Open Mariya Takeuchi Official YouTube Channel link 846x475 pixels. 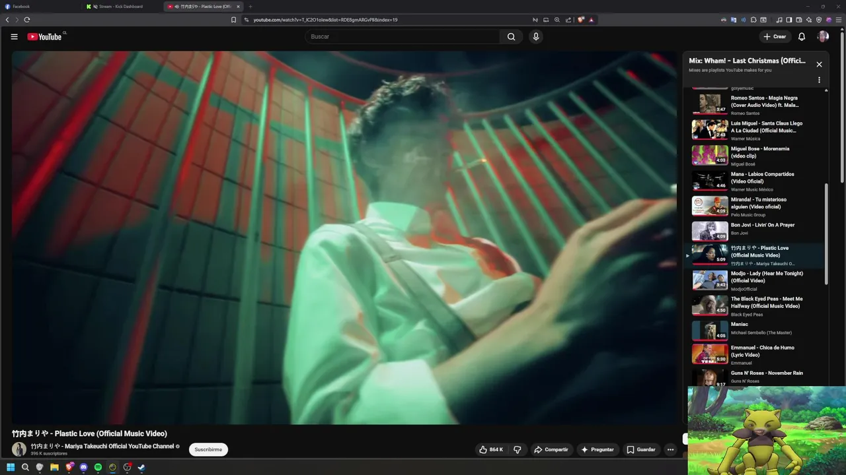(x=102, y=446)
